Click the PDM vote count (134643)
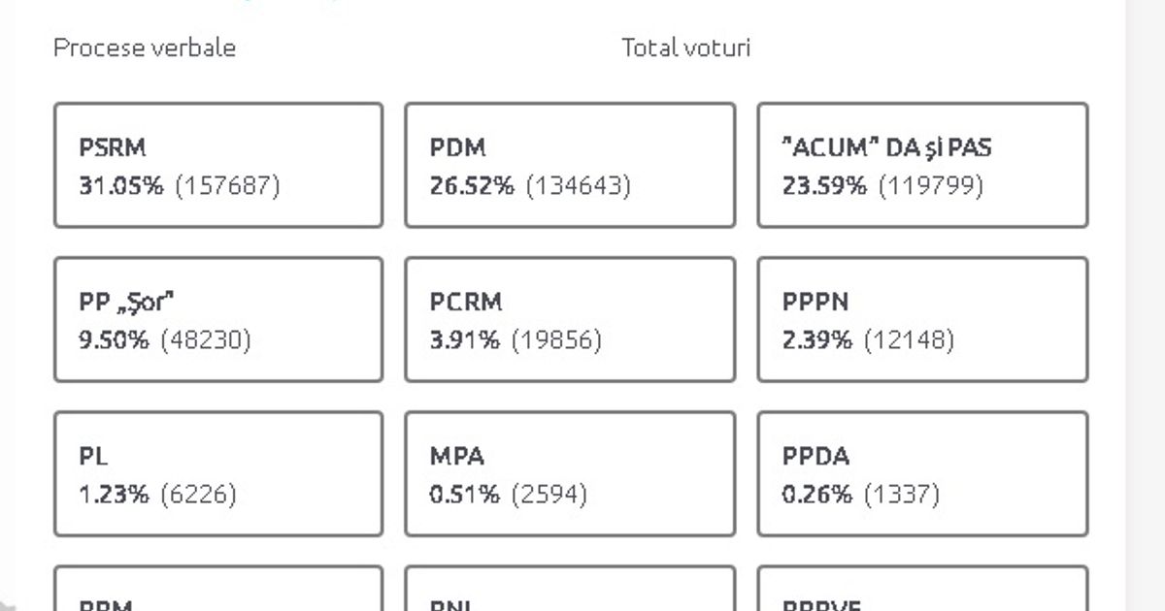The image size is (1165, 611). pos(579,185)
